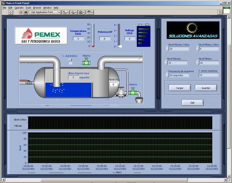Click the Válvula plot label

[18, 126]
